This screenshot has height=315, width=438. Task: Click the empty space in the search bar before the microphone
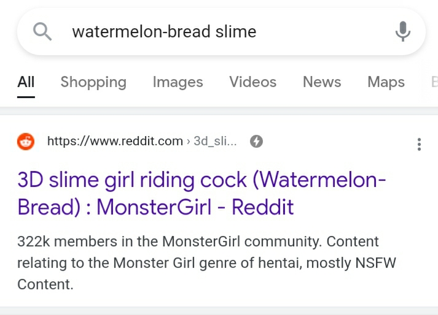pos(324,31)
